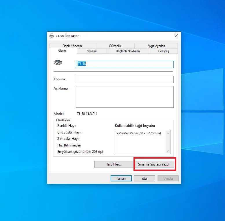The image size is (225, 221).
Task: Click the Model value ZJ-58 11.3.0.1
Action: [x=87, y=114]
